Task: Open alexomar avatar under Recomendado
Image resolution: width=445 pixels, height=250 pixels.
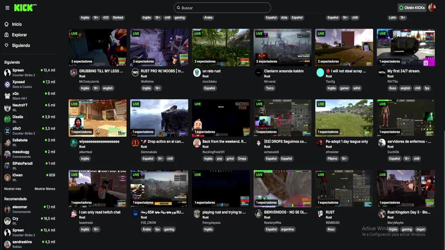Action: pos(7,209)
